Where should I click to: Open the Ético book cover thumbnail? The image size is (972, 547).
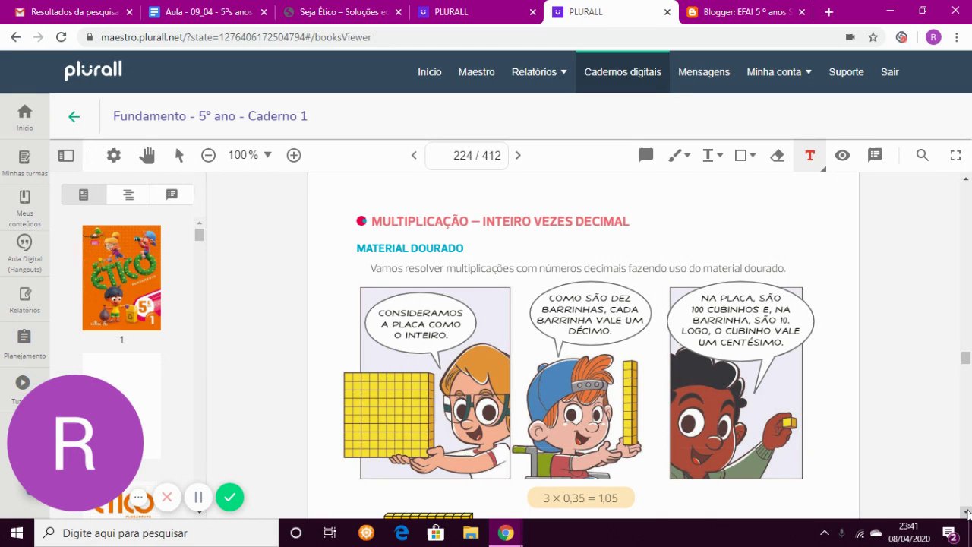(x=121, y=278)
